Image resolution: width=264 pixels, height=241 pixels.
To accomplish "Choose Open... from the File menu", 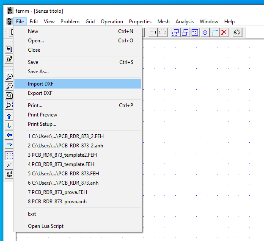I will coord(77,41).
